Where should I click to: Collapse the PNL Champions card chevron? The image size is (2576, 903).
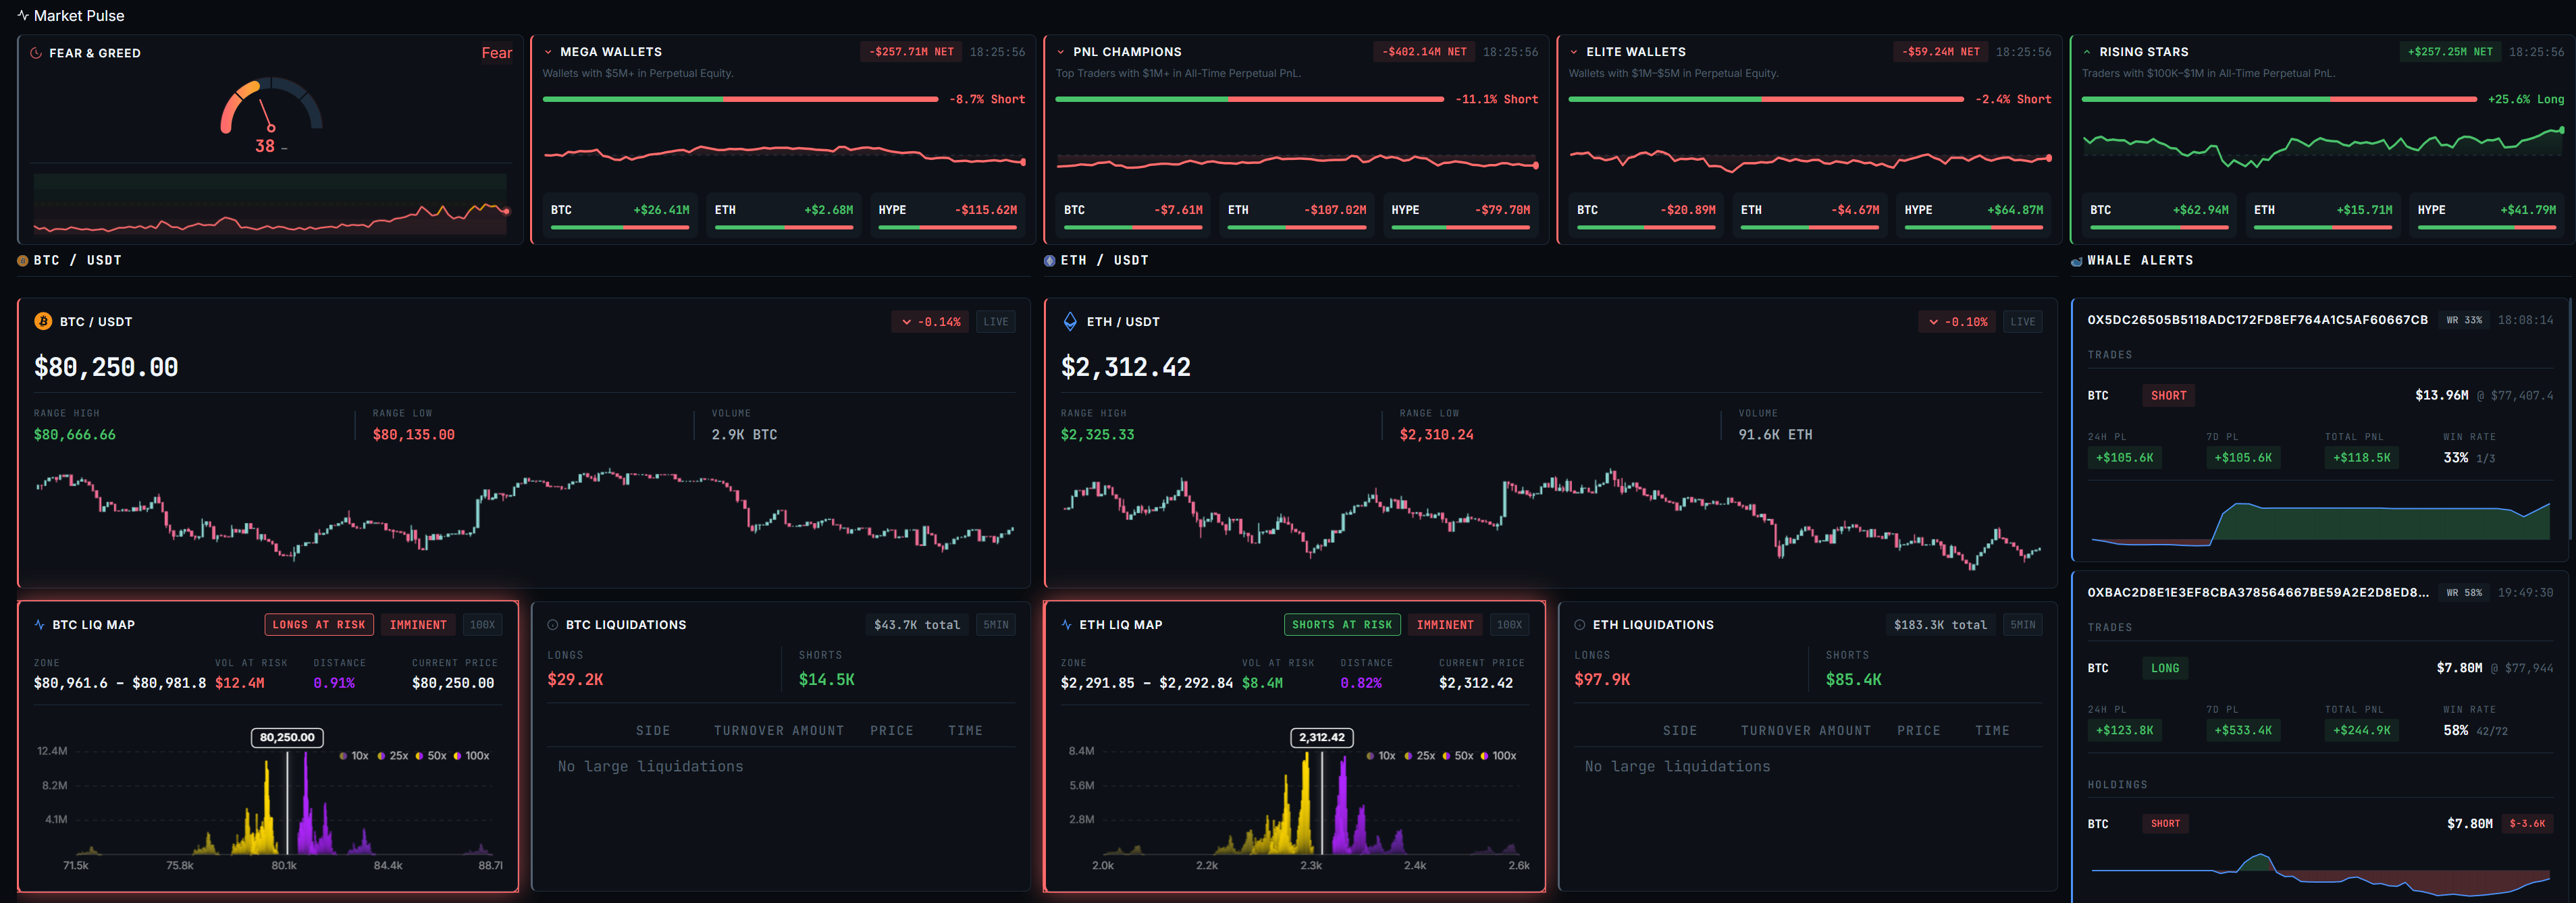(x=1061, y=52)
